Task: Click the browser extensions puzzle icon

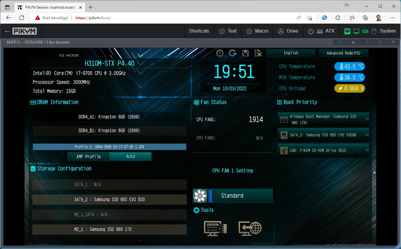Action: pyautogui.click(x=338, y=18)
